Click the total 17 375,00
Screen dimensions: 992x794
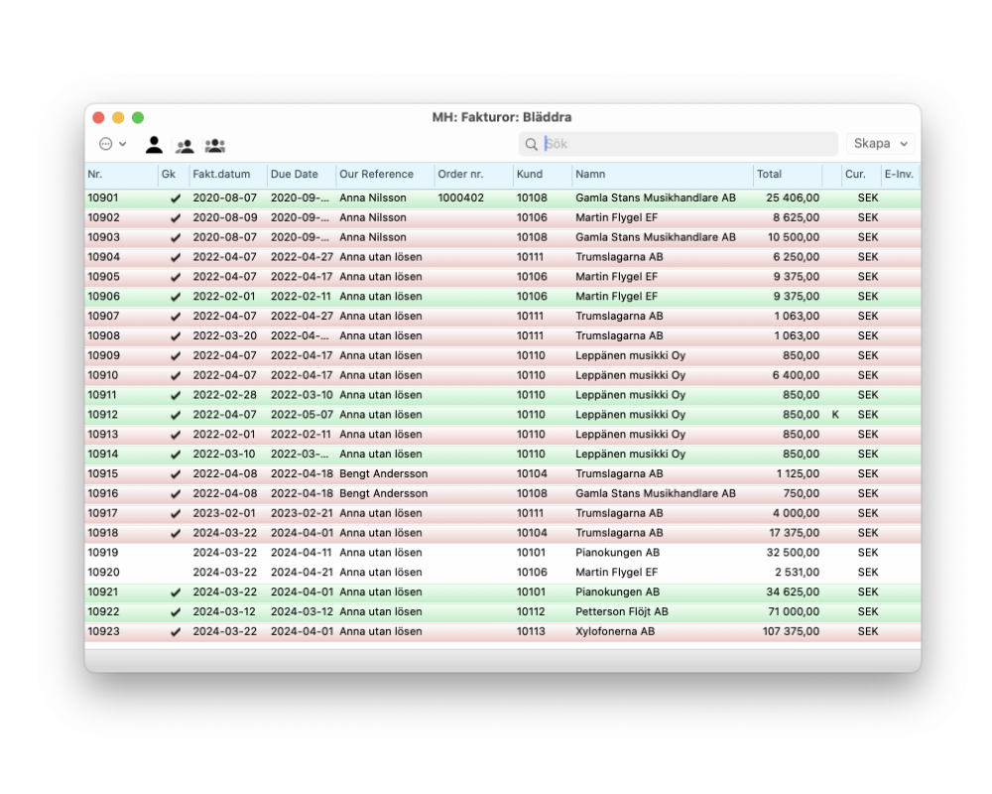[x=794, y=533]
